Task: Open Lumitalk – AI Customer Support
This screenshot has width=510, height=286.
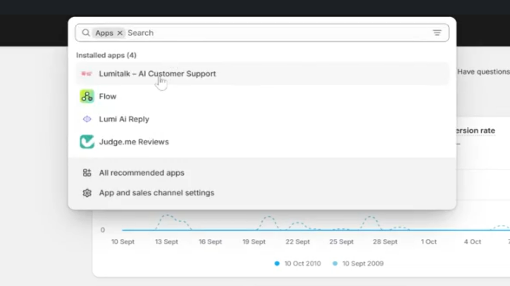Action: 262,74
